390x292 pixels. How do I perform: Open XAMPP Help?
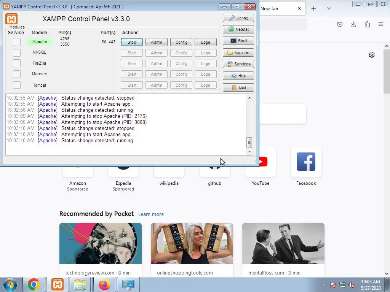(x=238, y=76)
